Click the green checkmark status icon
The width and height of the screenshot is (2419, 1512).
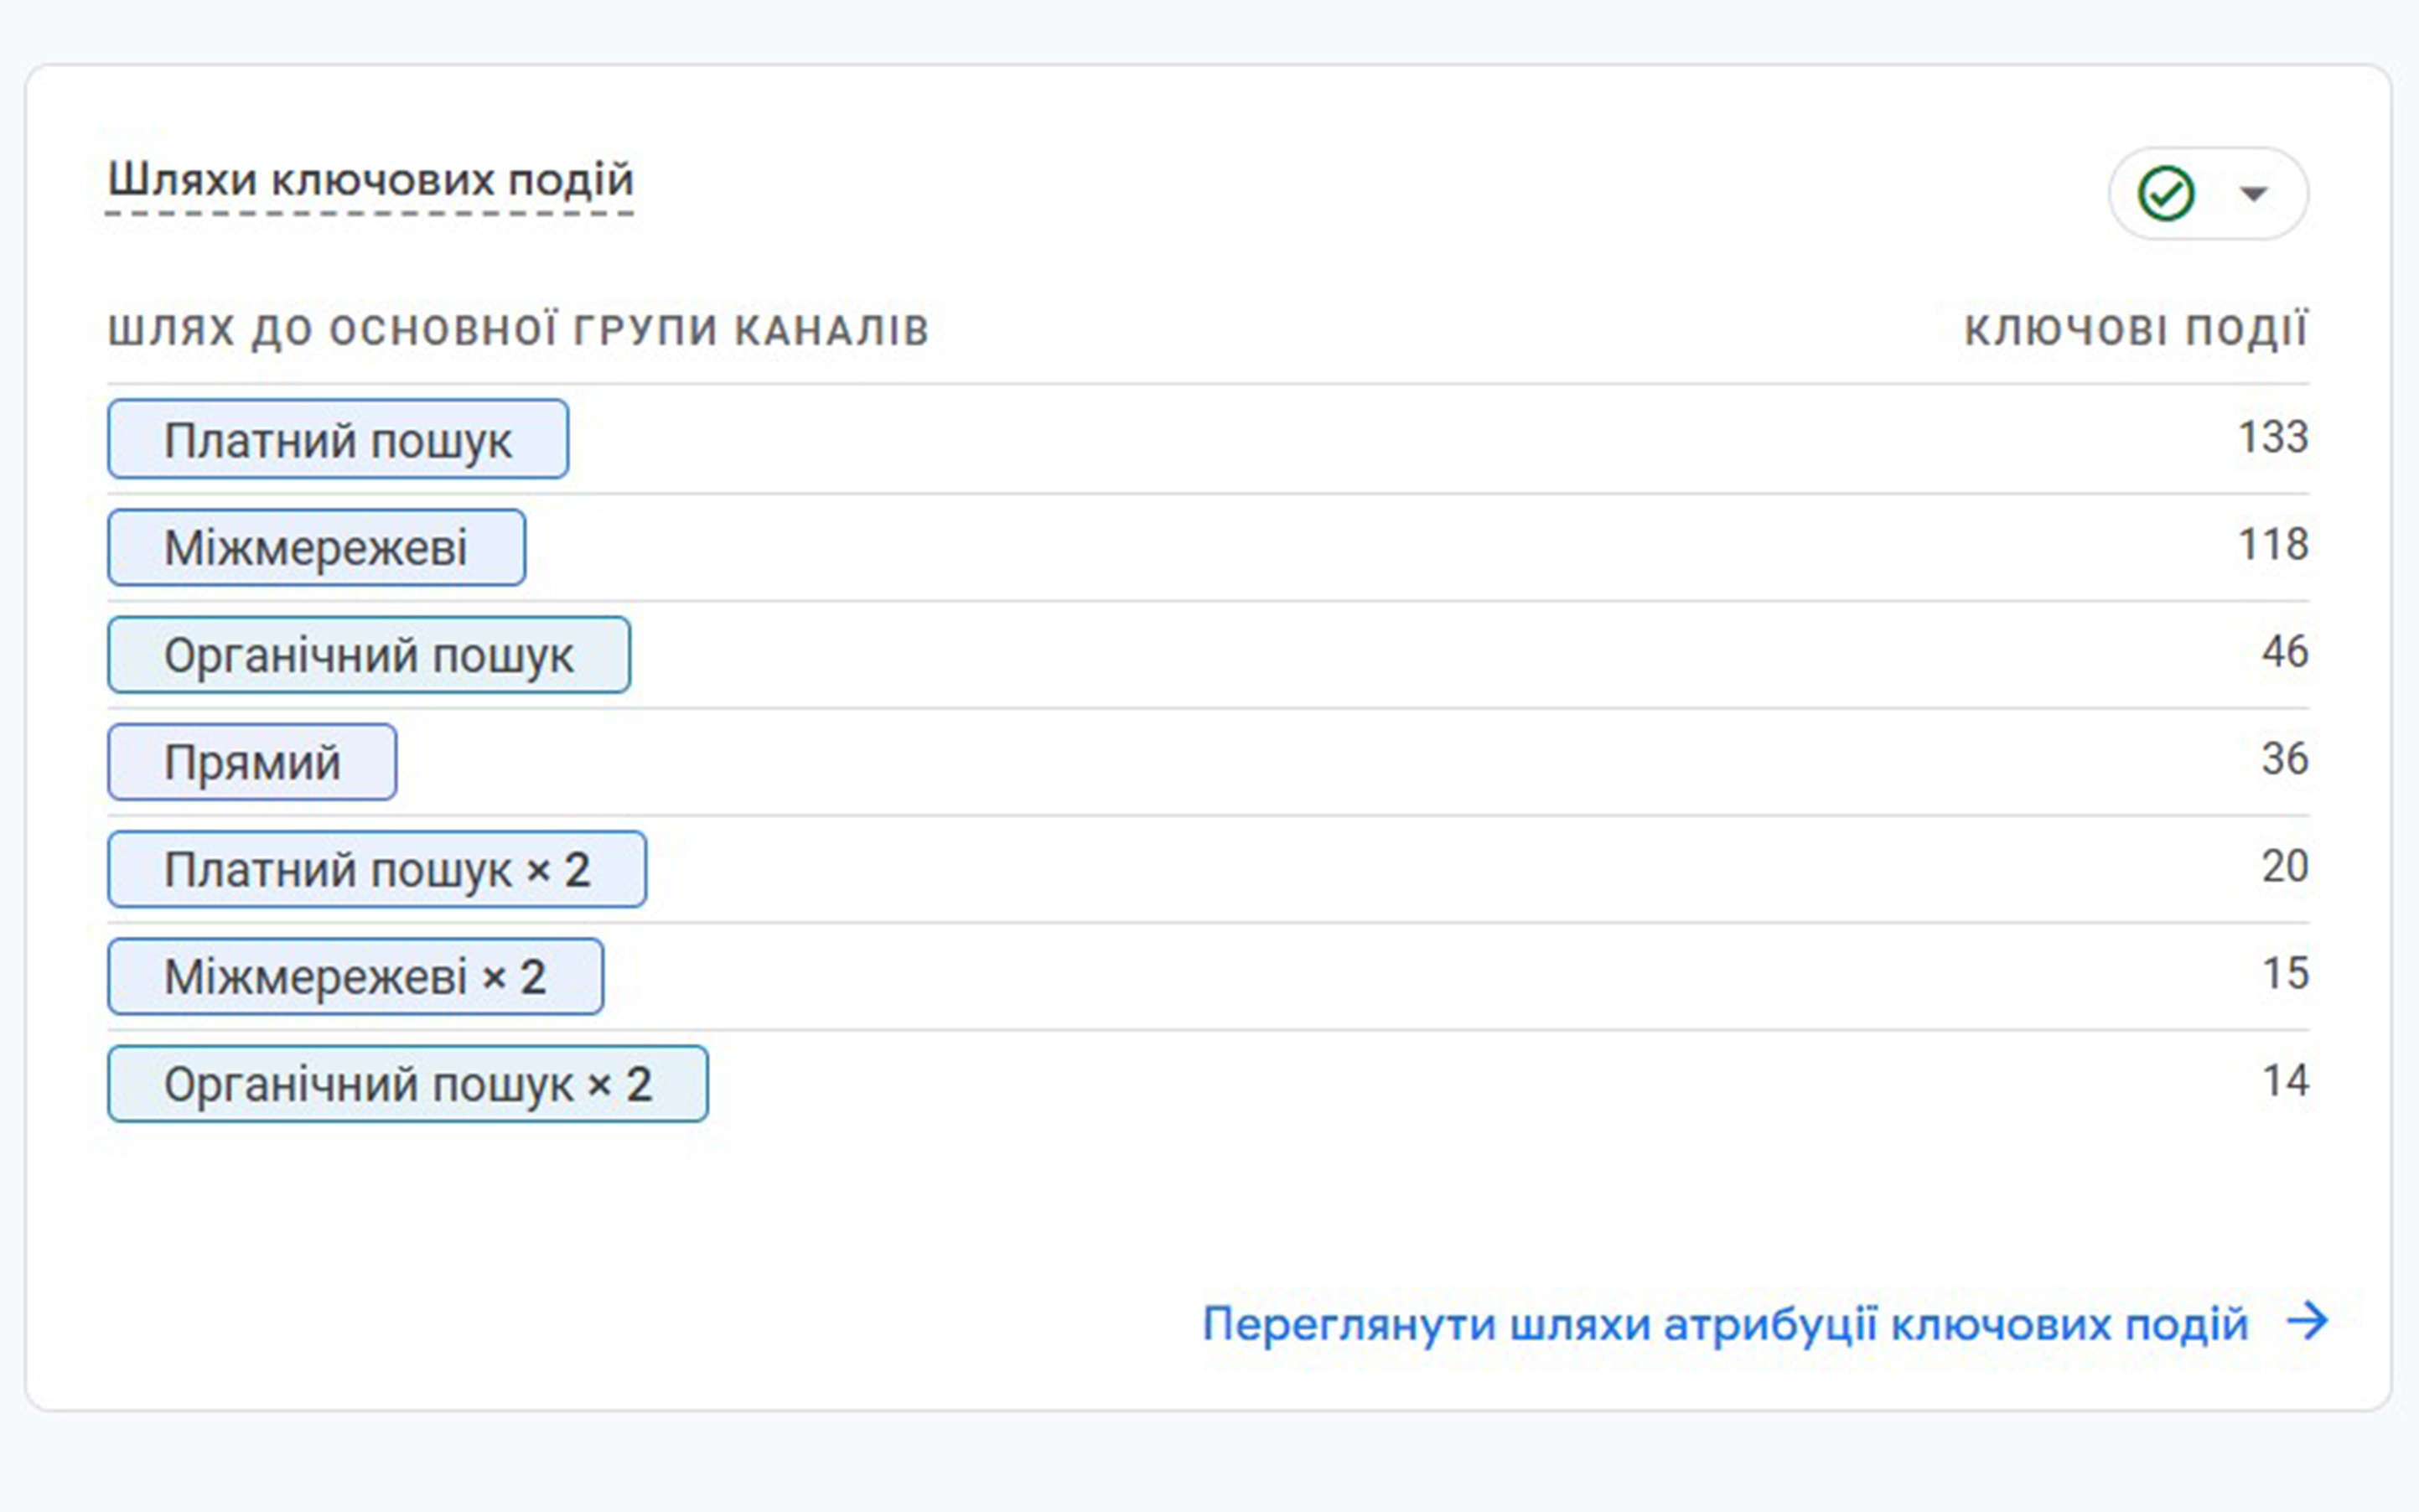pos(2166,193)
